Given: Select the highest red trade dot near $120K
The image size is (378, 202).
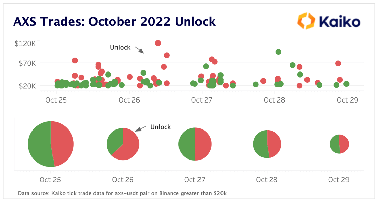Looking at the screenshot, I should pos(158,43).
